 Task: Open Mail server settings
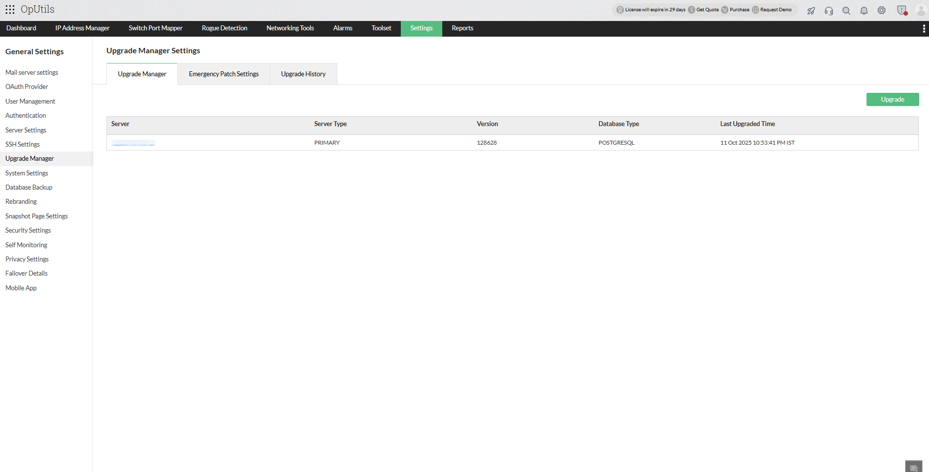coord(32,73)
